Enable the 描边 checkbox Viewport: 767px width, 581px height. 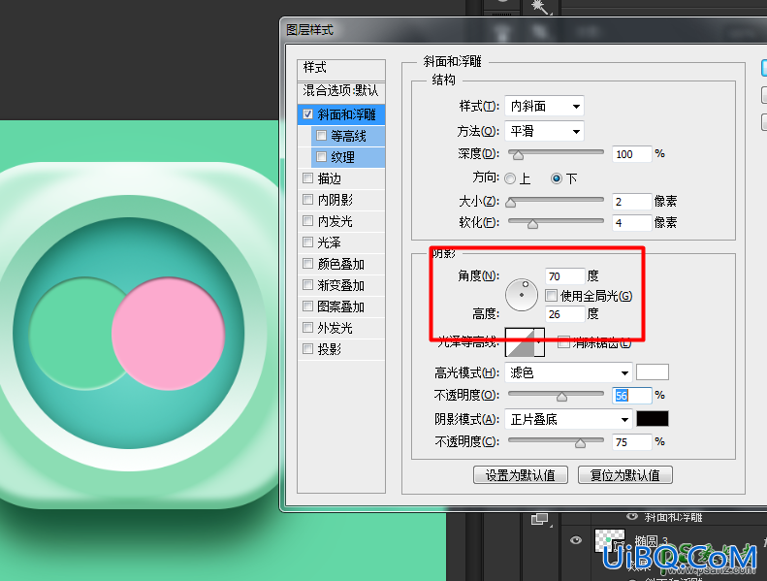pos(307,178)
